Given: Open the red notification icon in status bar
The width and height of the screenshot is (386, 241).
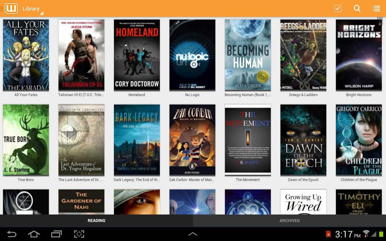Looking at the screenshot, I should coord(328,234).
